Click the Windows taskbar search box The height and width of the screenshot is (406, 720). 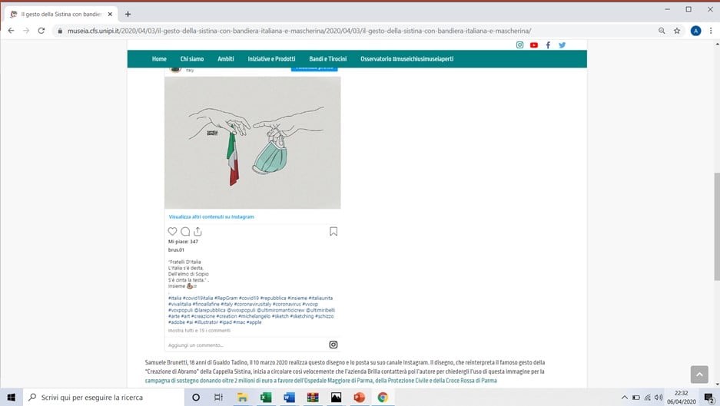click(x=104, y=398)
